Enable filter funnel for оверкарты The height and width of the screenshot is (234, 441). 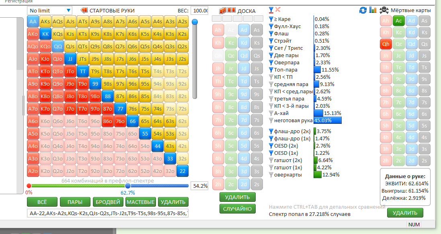tap(271, 175)
